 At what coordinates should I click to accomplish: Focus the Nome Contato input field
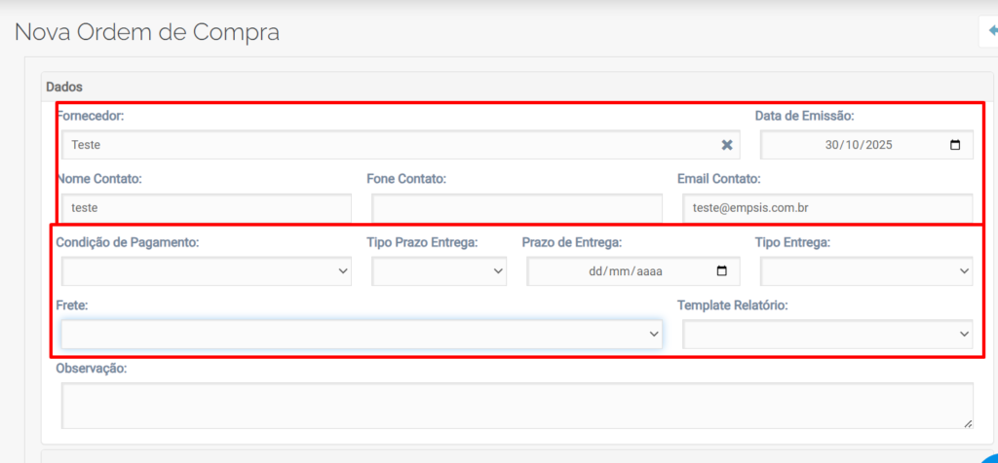(206, 208)
